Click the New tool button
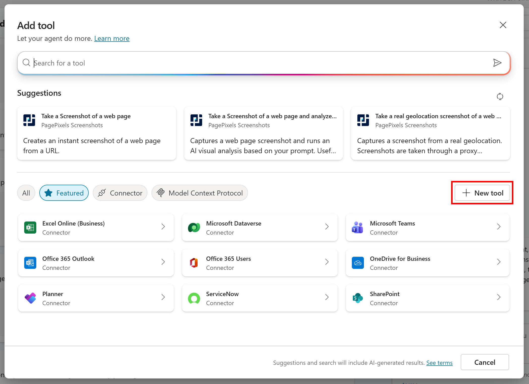Image resolution: width=529 pixels, height=384 pixels. (482, 193)
